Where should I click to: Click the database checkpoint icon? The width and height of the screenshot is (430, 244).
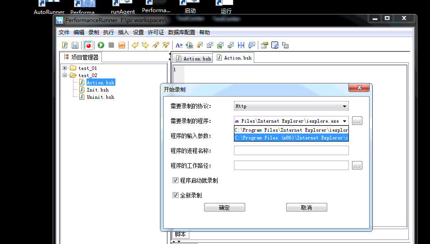[200, 45]
